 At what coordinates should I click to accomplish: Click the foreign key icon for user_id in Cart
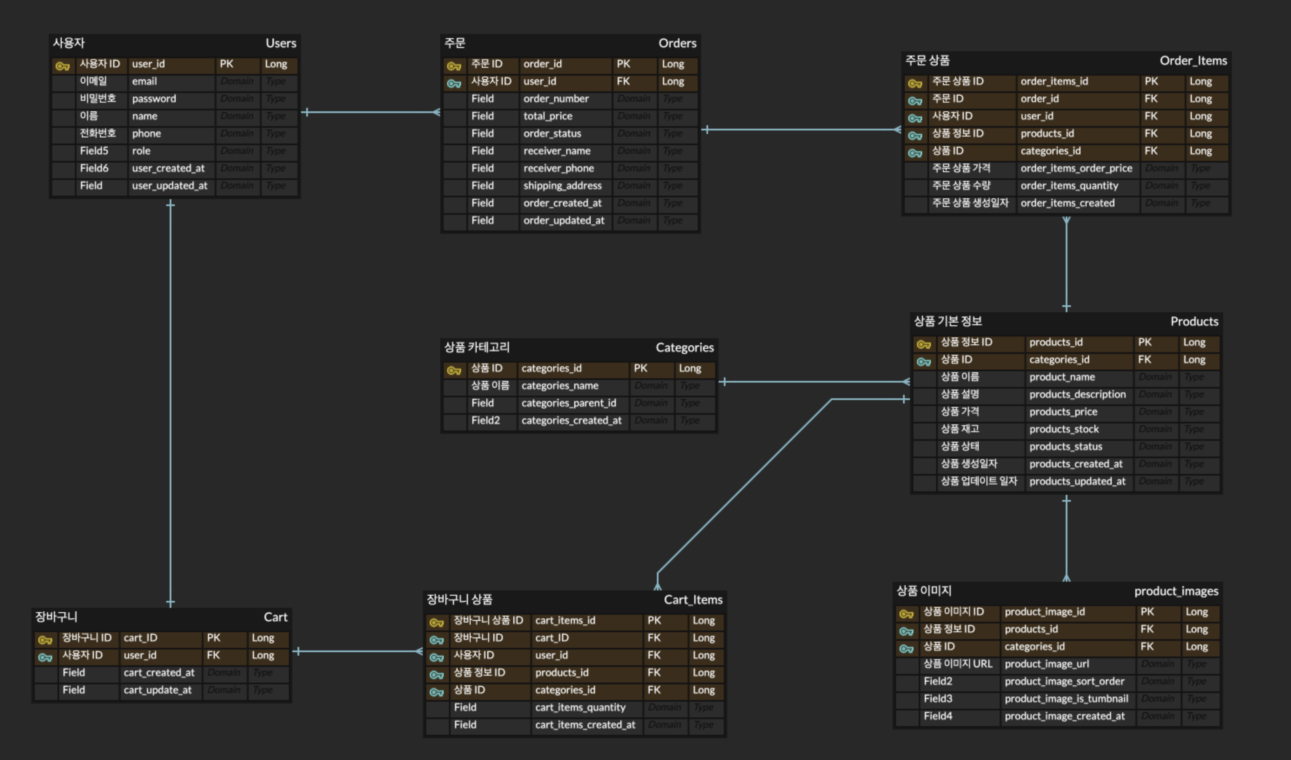[x=45, y=657]
